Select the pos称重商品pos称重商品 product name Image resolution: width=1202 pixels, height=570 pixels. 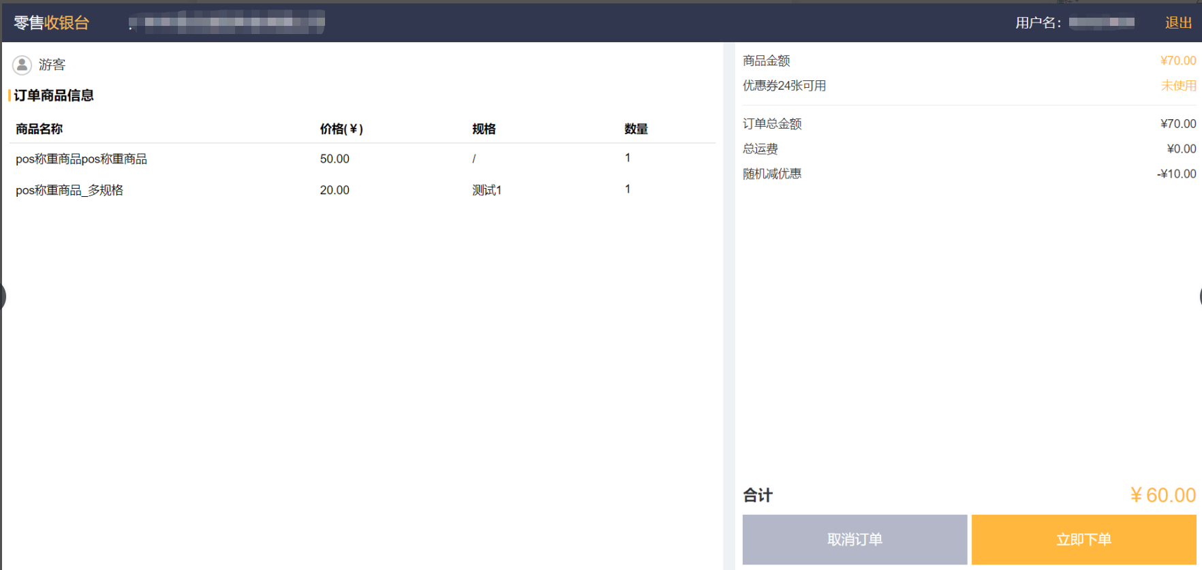81,159
